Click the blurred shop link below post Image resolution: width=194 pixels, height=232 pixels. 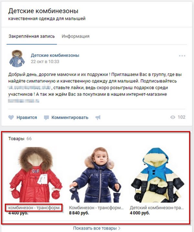(24, 101)
